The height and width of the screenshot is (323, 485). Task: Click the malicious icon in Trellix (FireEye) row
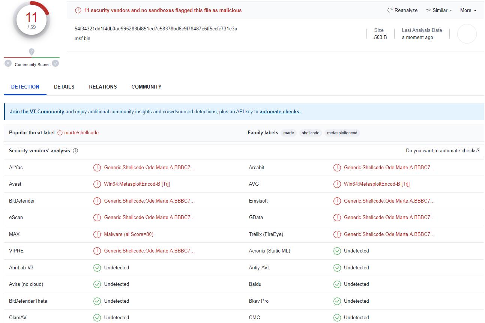click(x=337, y=234)
